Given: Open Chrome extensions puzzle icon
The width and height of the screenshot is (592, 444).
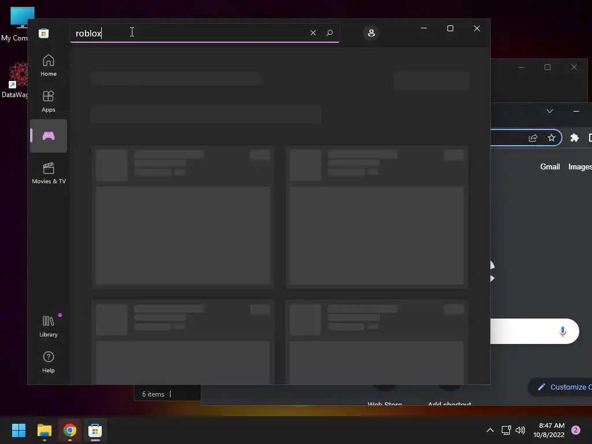Looking at the screenshot, I should [x=574, y=138].
